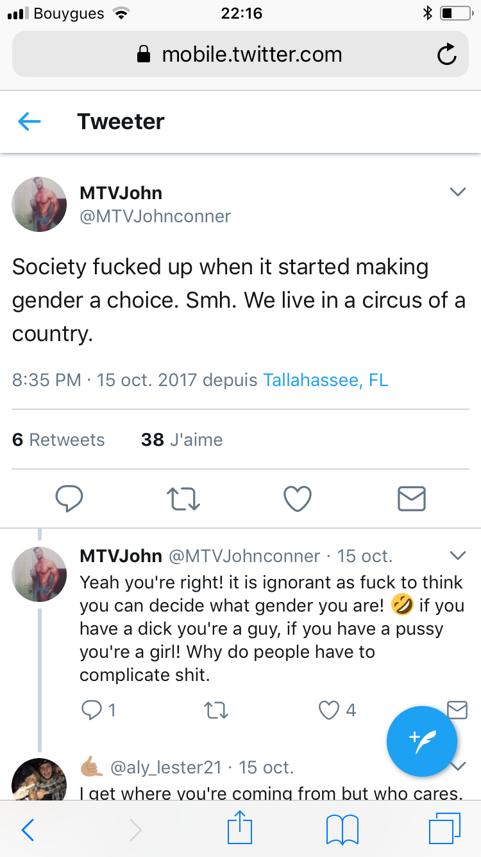The height and width of the screenshot is (857, 481).
Task: Go back using Safari bottom toolbar arrow
Action: (28, 830)
